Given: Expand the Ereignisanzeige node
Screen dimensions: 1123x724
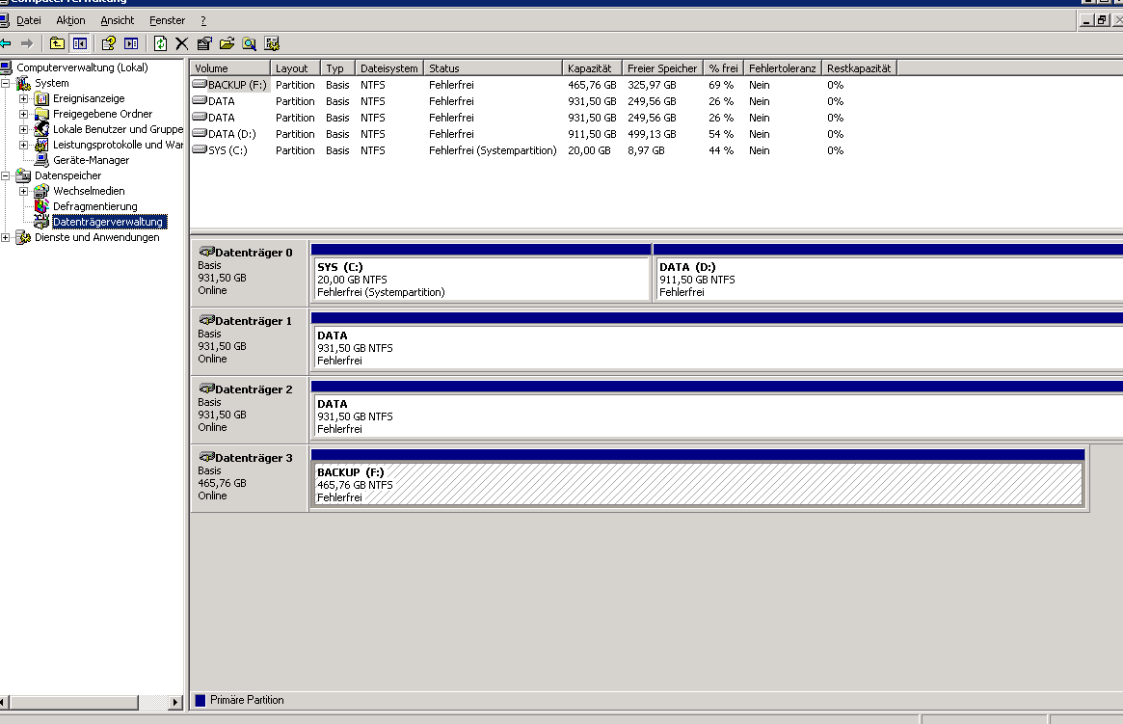Looking at the screenshot, I should click(x=24, y=99).
